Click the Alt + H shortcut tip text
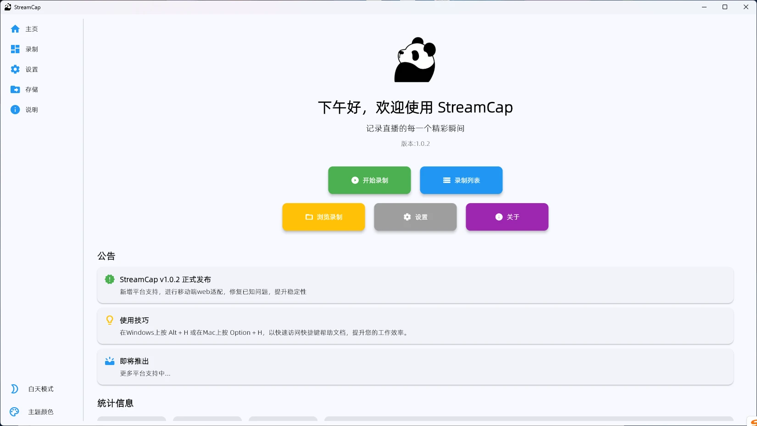 point(264,332)
